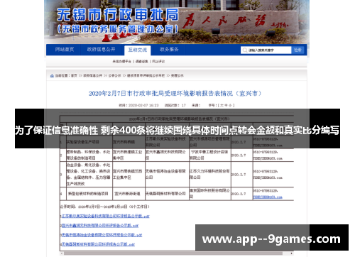The image size is (355, 257).
Task: Click the view count value 17
Action: (184, 105)
